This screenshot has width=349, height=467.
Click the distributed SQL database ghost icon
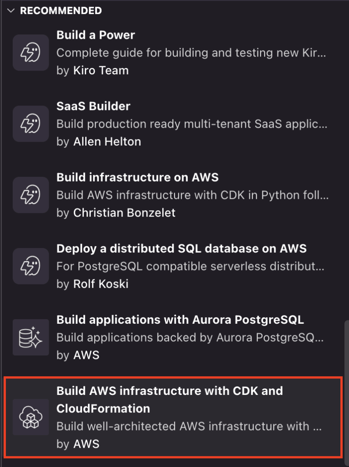tap(31, 266)
